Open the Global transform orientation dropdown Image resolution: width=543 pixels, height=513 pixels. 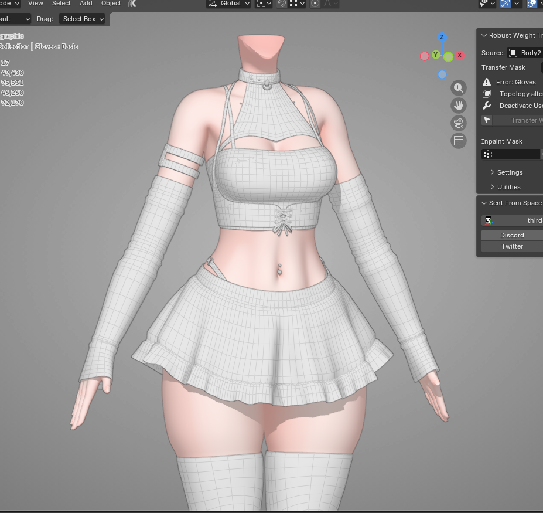coord(228,4)
